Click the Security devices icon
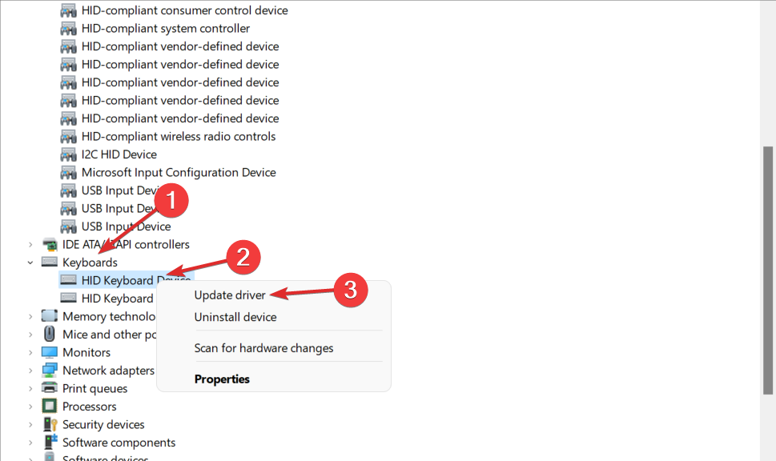The width and height of the screenshot is (776, 461). coord(50,424)
